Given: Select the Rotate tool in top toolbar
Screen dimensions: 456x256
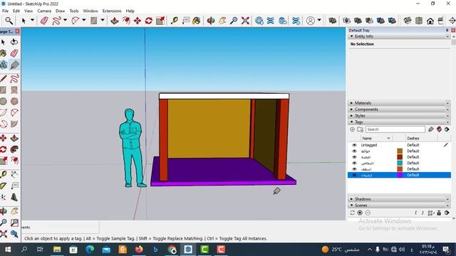Looking at the screenshot, I should pyautogui.click(x=149, y=21).
